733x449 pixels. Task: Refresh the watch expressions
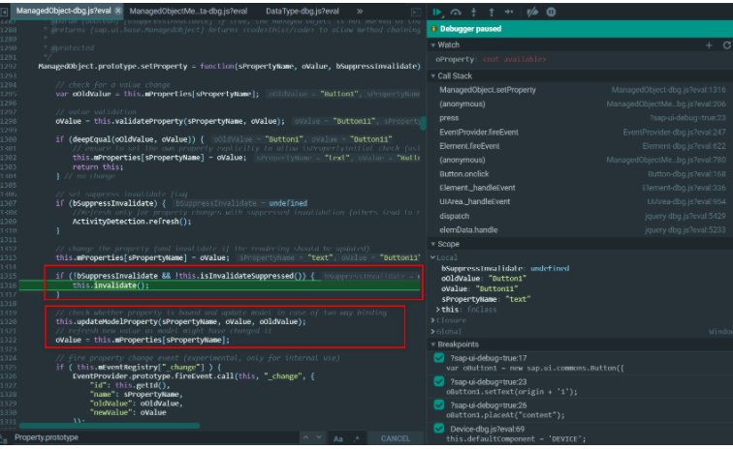(726, 45)
